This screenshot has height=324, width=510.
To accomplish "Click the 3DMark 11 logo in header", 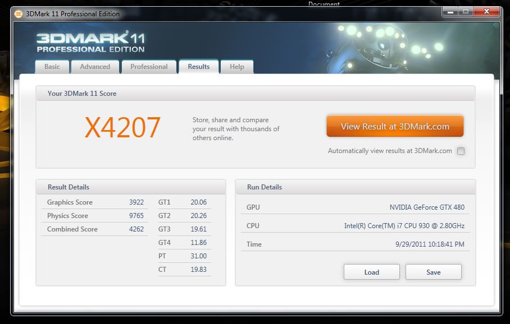I will tap(91, 43).
